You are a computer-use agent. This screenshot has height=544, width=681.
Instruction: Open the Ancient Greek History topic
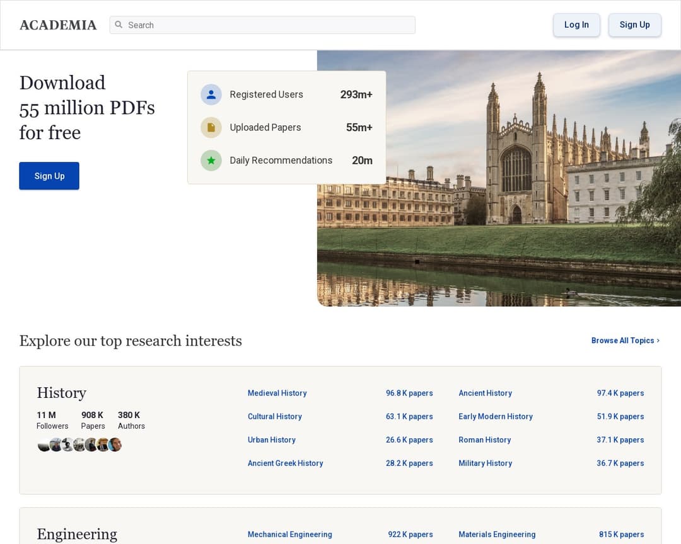pos(285,463)
